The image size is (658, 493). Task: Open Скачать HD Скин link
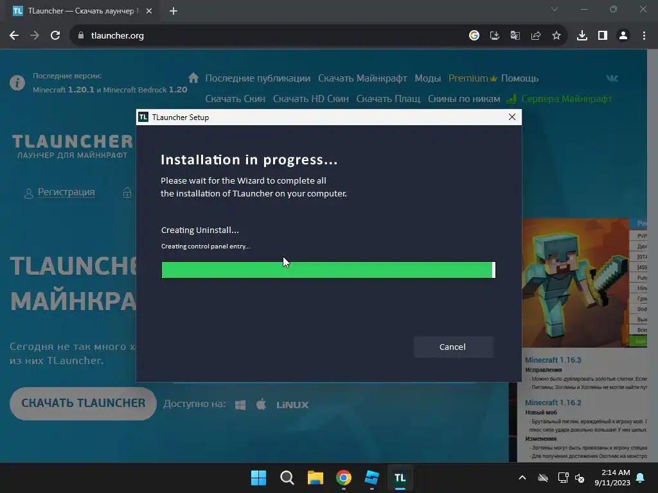[x=310, y=99]
